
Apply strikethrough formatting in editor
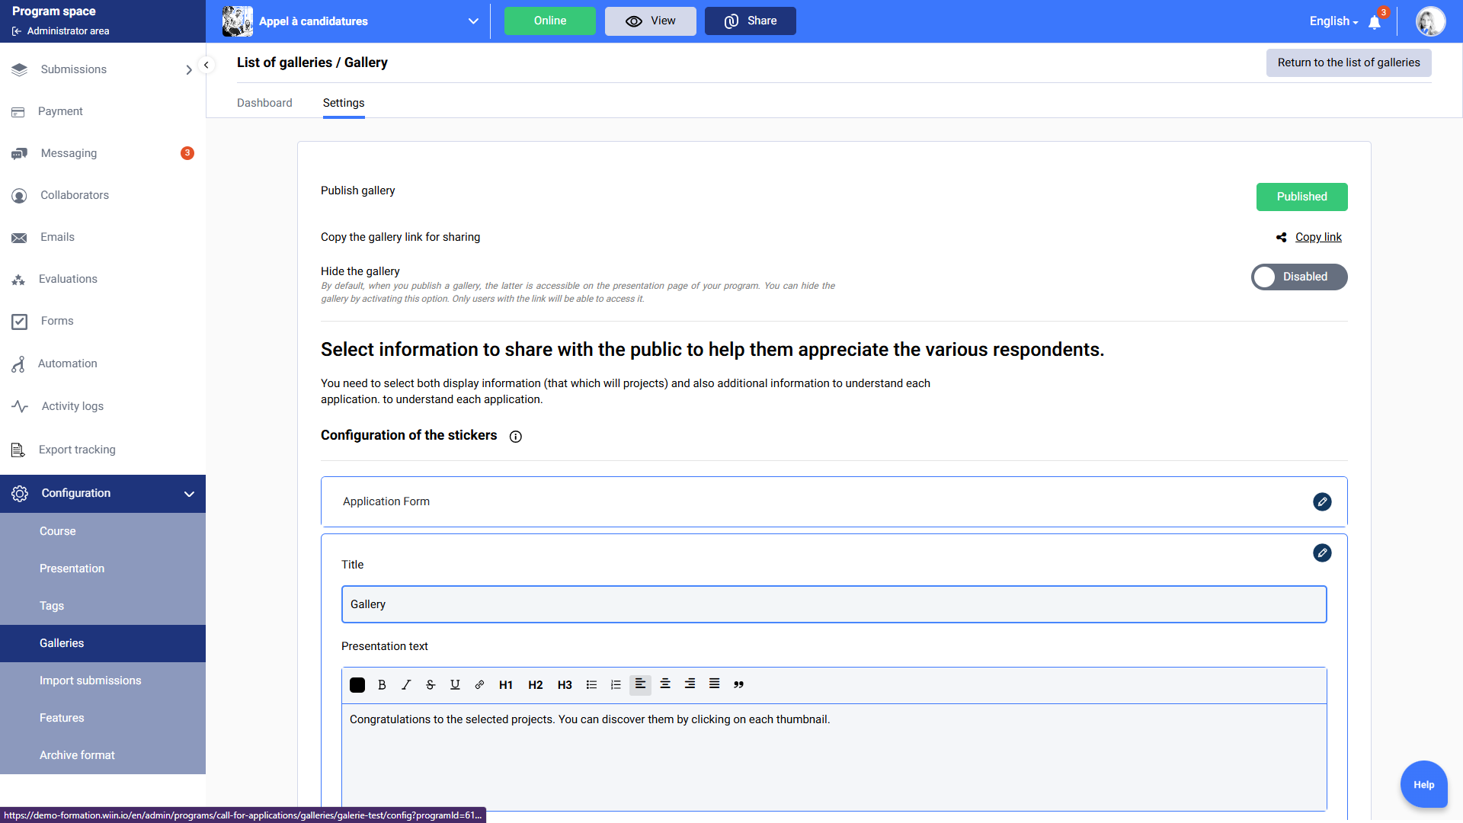(431, 684)
